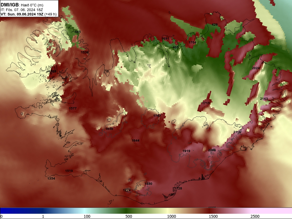Click the 1704 height label
The width and height of the screenshot is (292, 219).
click(x=192, y=42)
